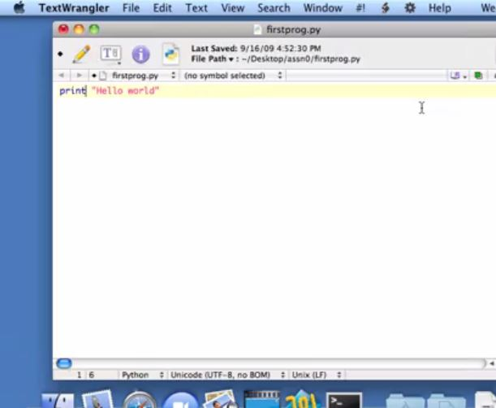The width and height of the screenshot is (496, 408).
Task: Open the Text menu
Action: 196,8
